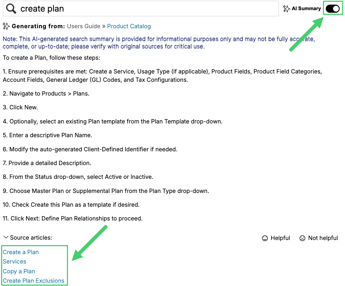Click the smiley face Helpful icon

pyautogui.click(x=265, y=238)
